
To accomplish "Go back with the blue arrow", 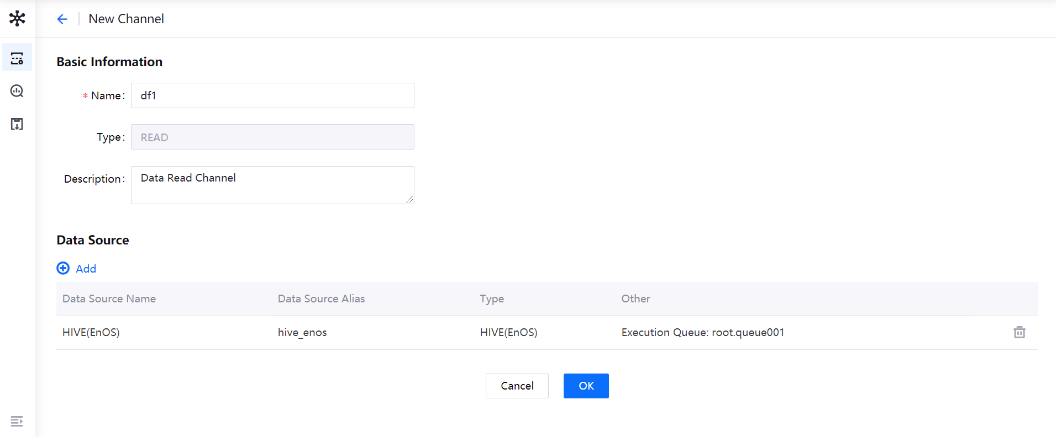I will tap(62, 19).
